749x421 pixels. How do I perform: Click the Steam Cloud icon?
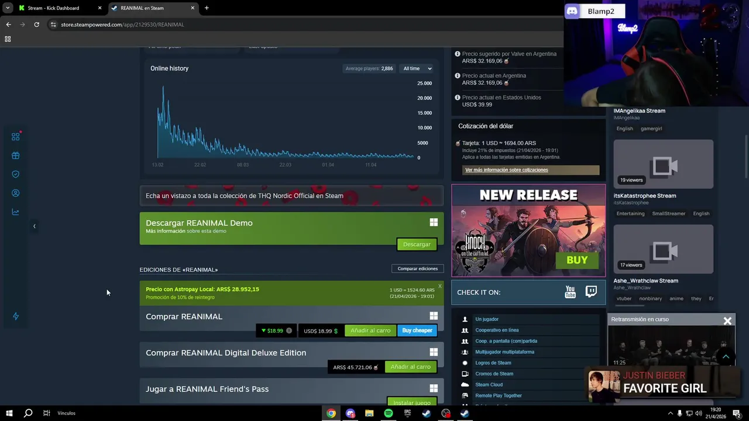point(465,385)
